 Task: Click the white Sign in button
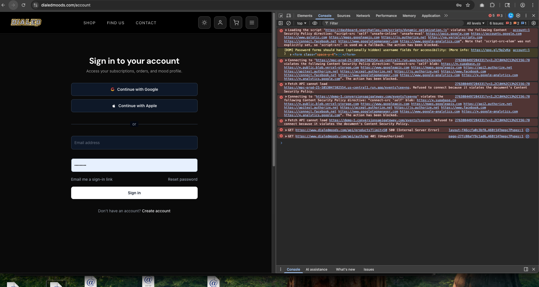134,193
